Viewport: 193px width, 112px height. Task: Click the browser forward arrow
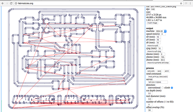7,3
